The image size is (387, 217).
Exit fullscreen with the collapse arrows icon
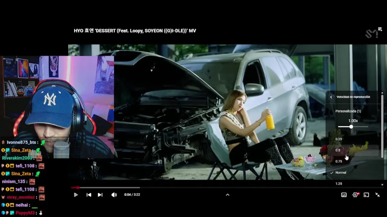377,195
